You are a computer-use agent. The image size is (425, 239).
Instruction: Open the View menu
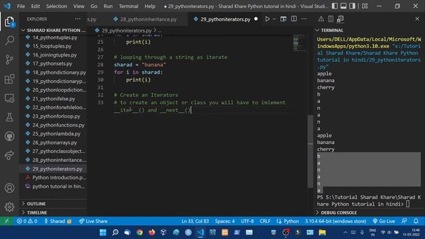click(78, 6)
